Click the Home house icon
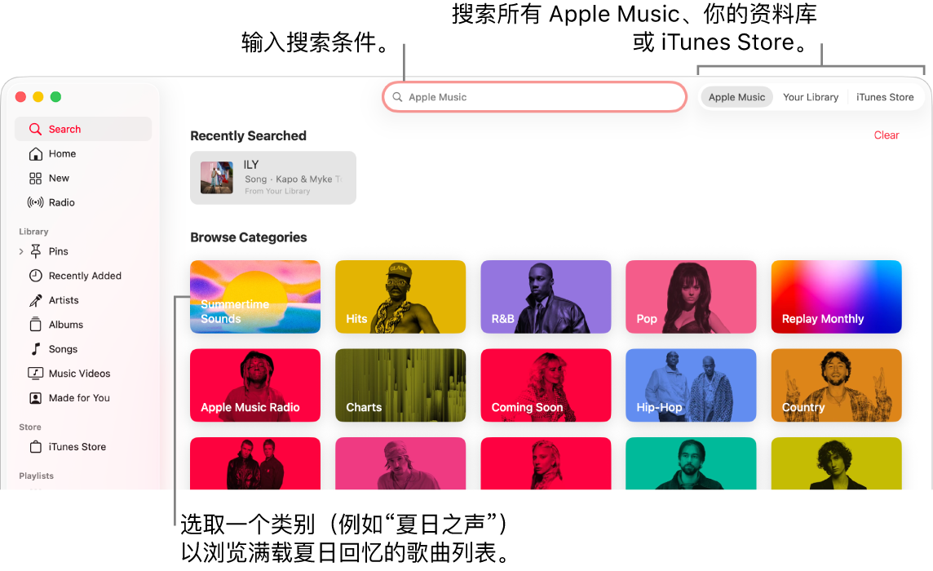 click(36, 154)
